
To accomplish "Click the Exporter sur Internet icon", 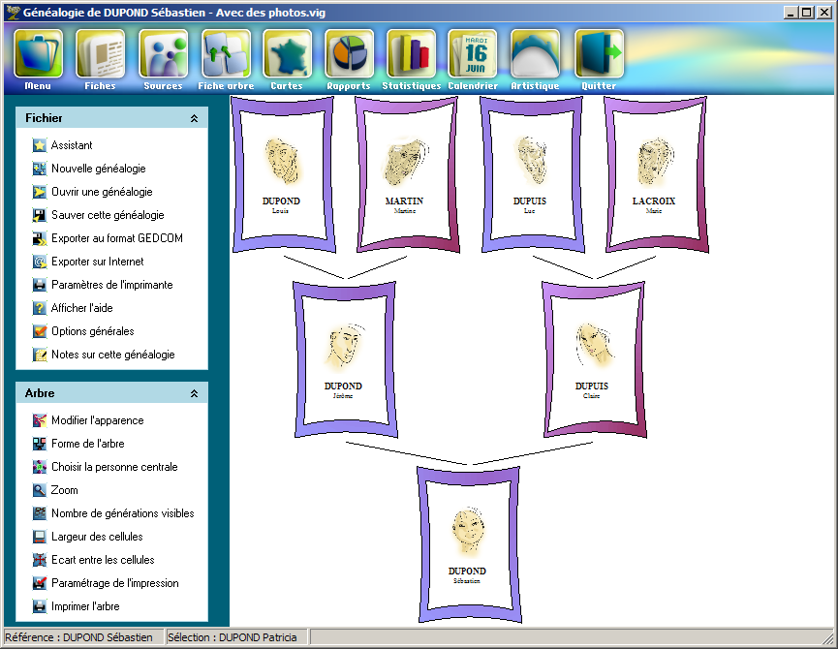I will (39, 262).
